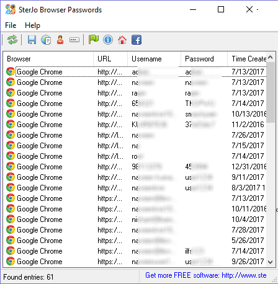Screen dimensions: 278x284
Task: Click the Chrome icon in the 10/13/2016 row
Action: click(11, 113)
